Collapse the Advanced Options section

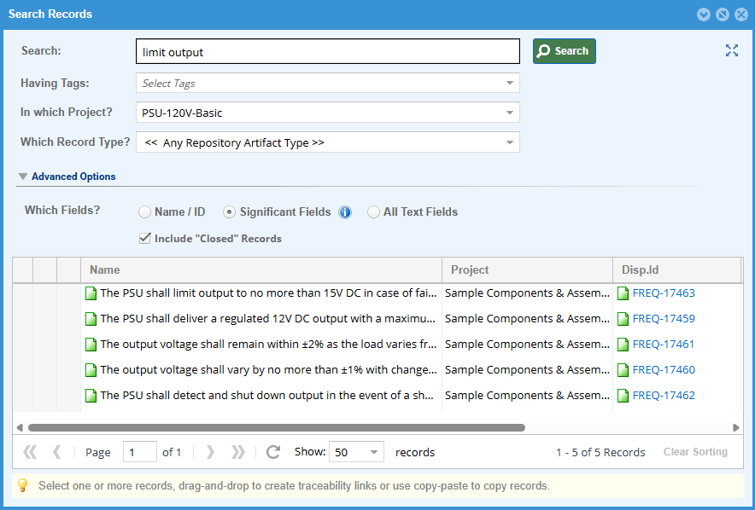23,177
